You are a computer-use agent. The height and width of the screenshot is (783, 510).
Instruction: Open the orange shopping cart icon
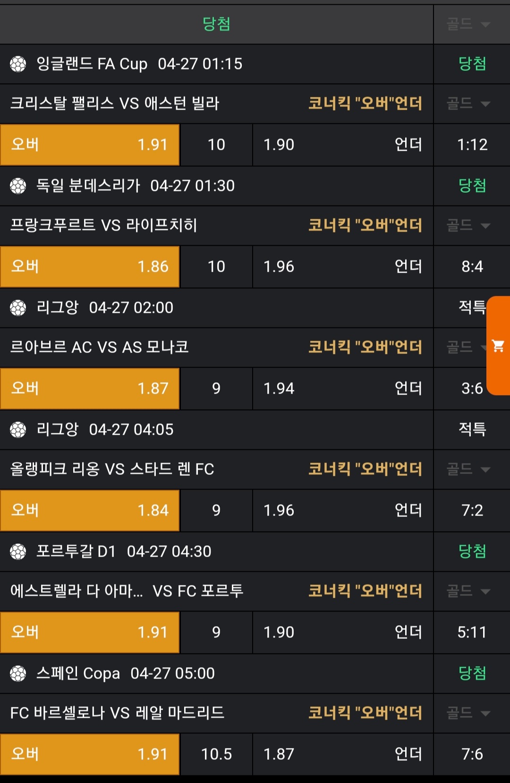(498, 346)
